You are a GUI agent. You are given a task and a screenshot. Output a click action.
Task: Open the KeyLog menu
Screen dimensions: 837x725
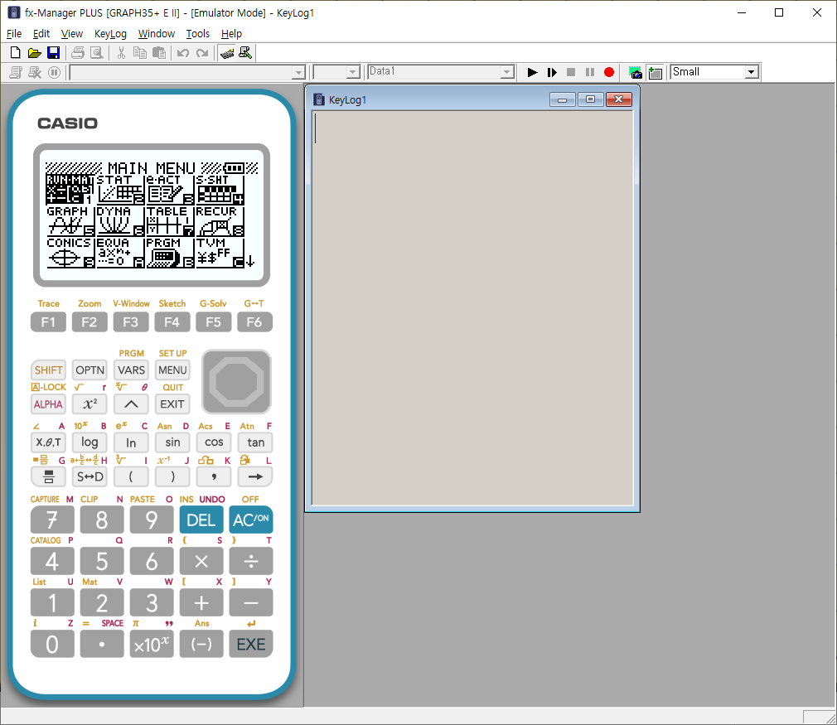(110, 34)
